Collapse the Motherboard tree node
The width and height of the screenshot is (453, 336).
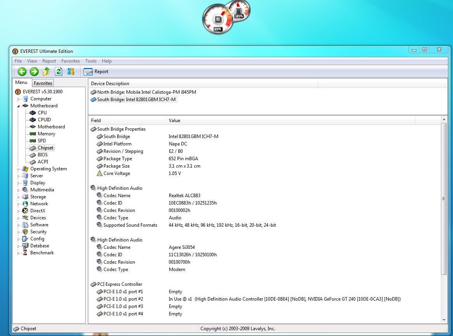click(x=19, y=106)
